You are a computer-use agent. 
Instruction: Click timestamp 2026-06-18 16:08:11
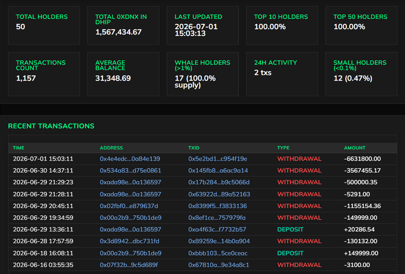(43, 253)
